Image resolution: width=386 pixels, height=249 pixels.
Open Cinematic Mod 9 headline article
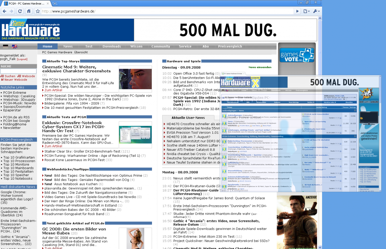click(77, 69)
